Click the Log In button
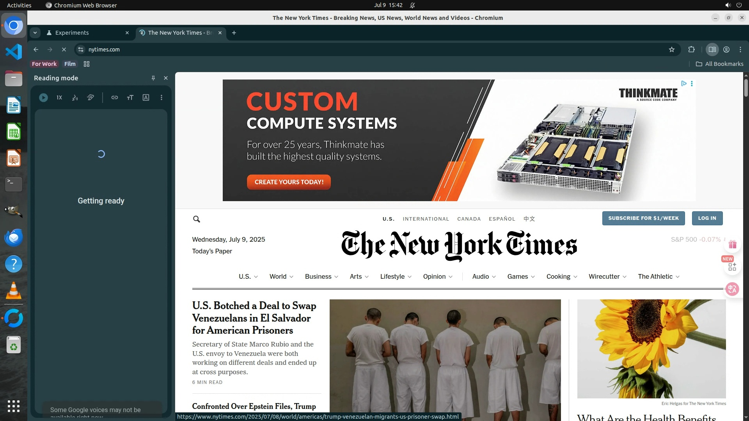 coord(707,218)
